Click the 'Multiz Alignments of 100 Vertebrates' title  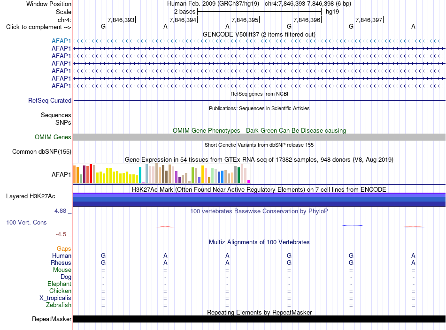tap(259, 242)
